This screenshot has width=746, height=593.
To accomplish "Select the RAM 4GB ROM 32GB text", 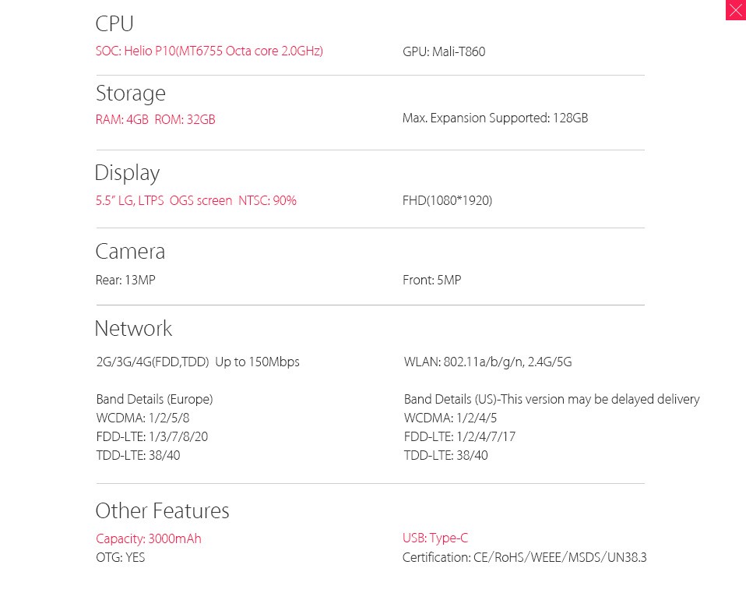I will (x=156, y=119).
